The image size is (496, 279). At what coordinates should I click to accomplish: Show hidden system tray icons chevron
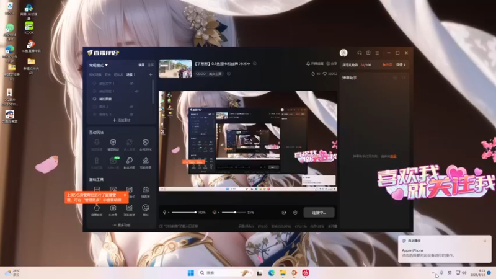coord(433,273)
